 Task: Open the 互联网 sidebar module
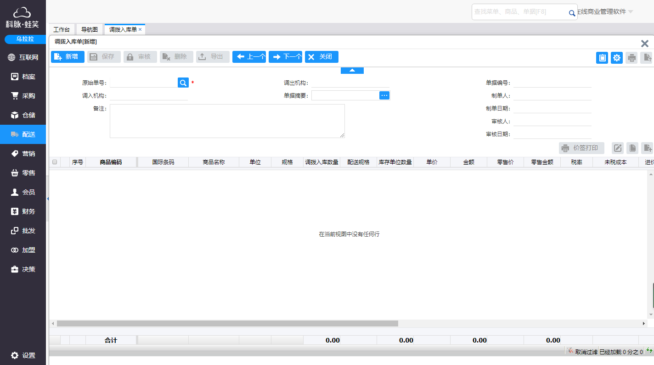23,57
